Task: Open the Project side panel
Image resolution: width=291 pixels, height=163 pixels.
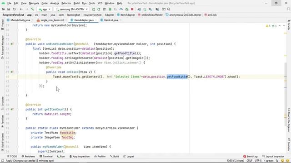Action: [2, 24]
